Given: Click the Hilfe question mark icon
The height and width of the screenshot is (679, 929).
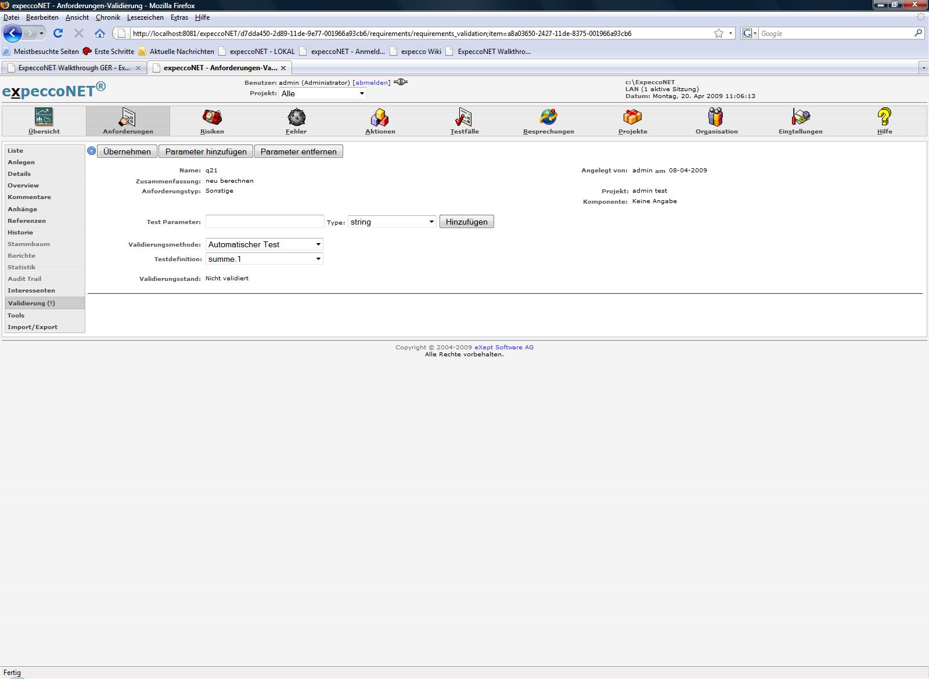Looking at the screenshot, I should pyautogui.click(x=884, y=117).
